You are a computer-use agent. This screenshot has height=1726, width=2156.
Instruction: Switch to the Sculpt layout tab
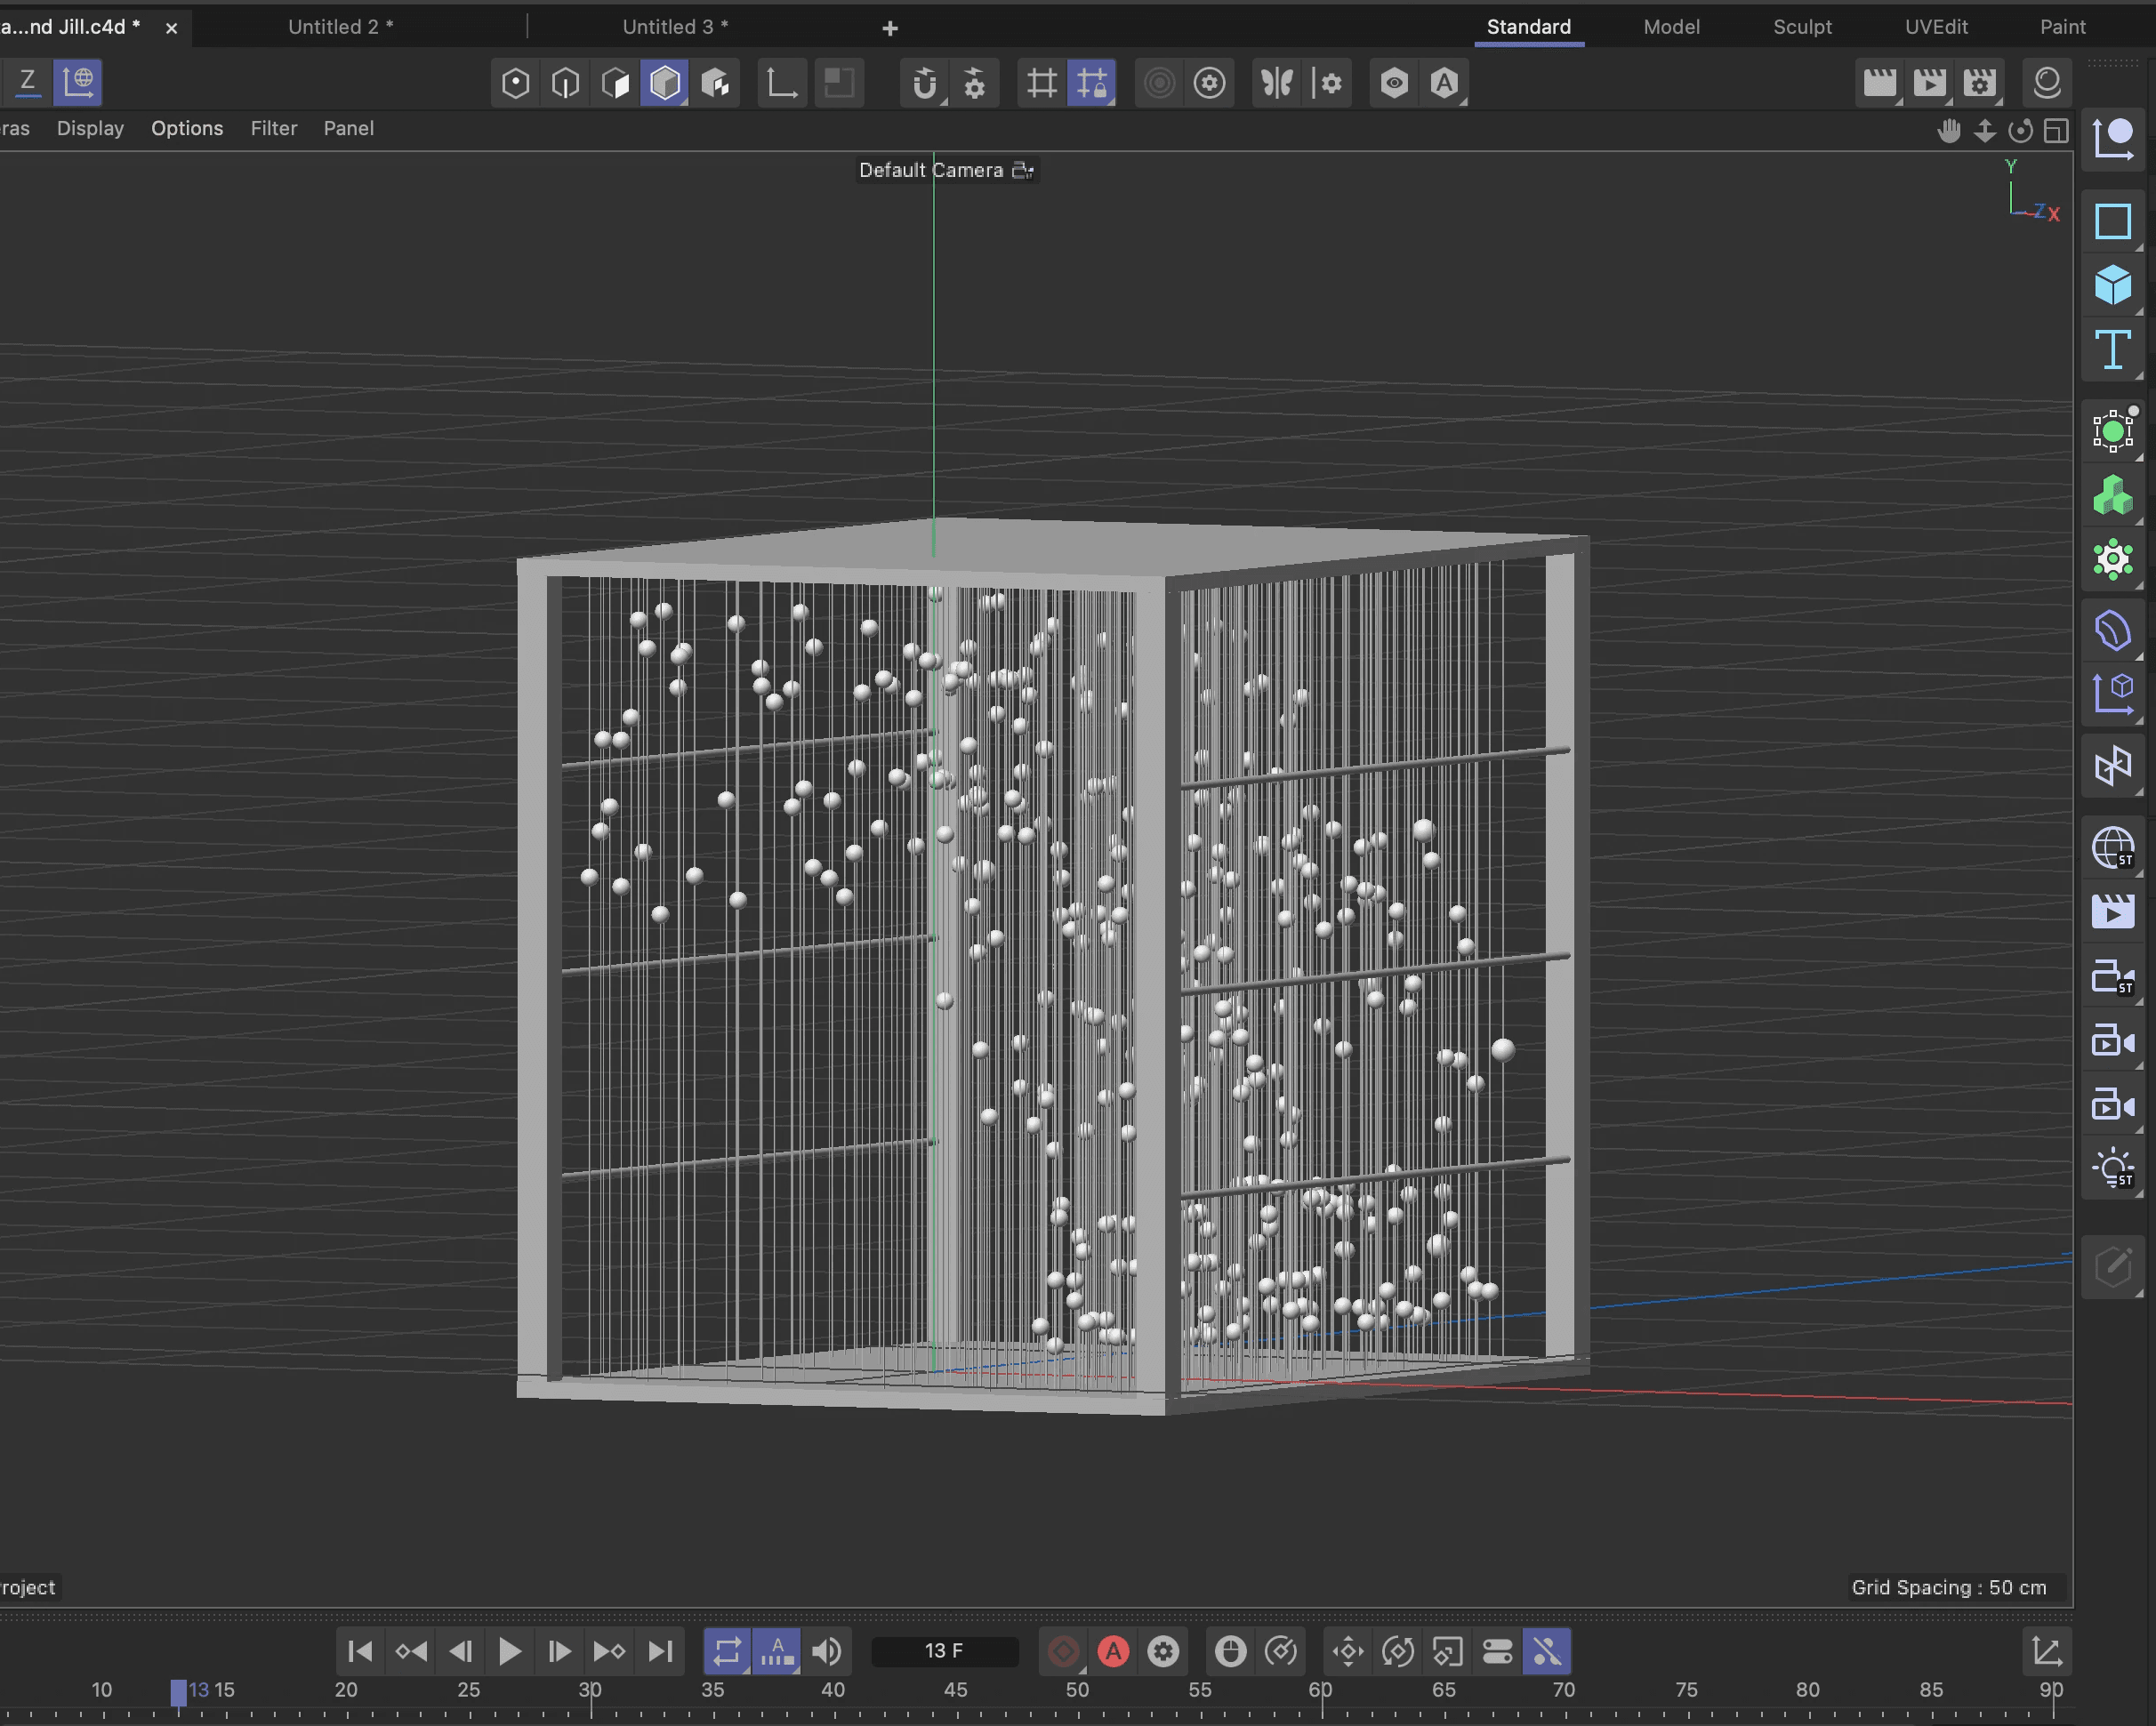[1801, 27]
